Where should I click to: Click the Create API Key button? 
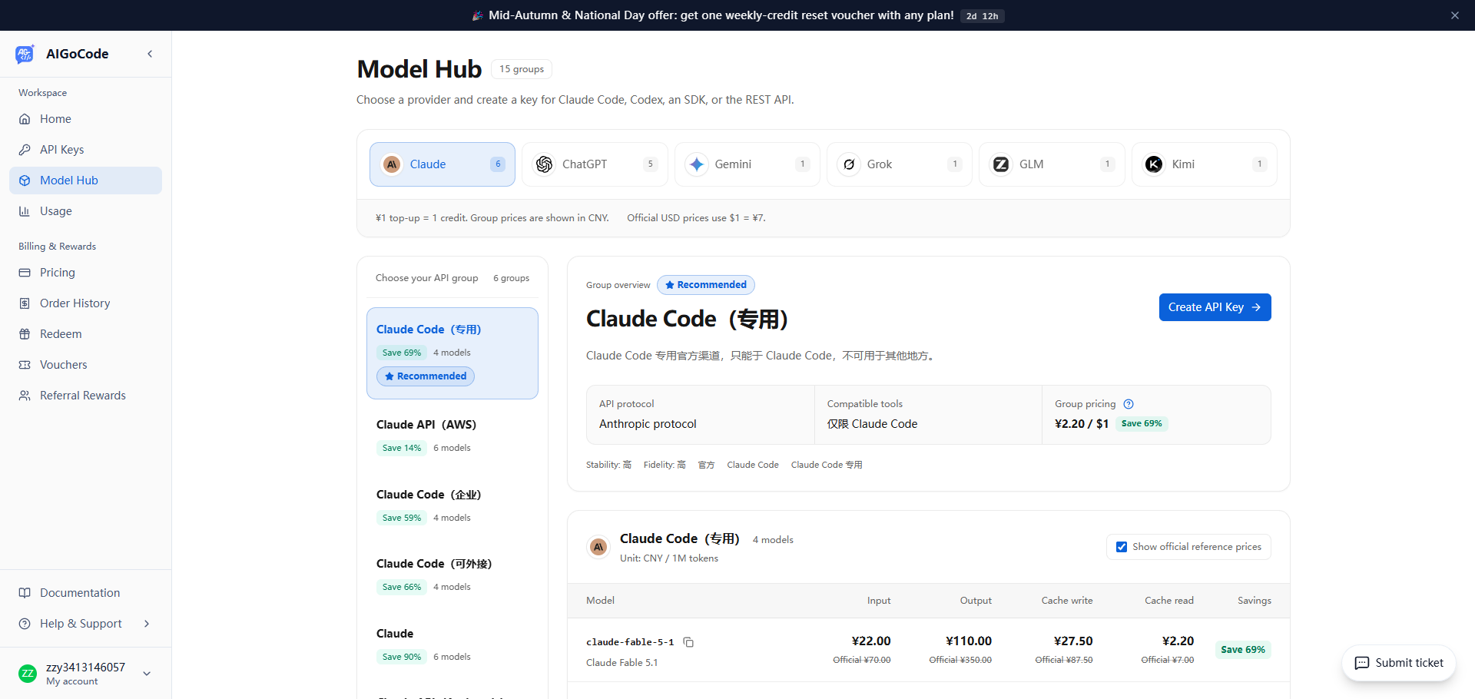[1215, 307]
